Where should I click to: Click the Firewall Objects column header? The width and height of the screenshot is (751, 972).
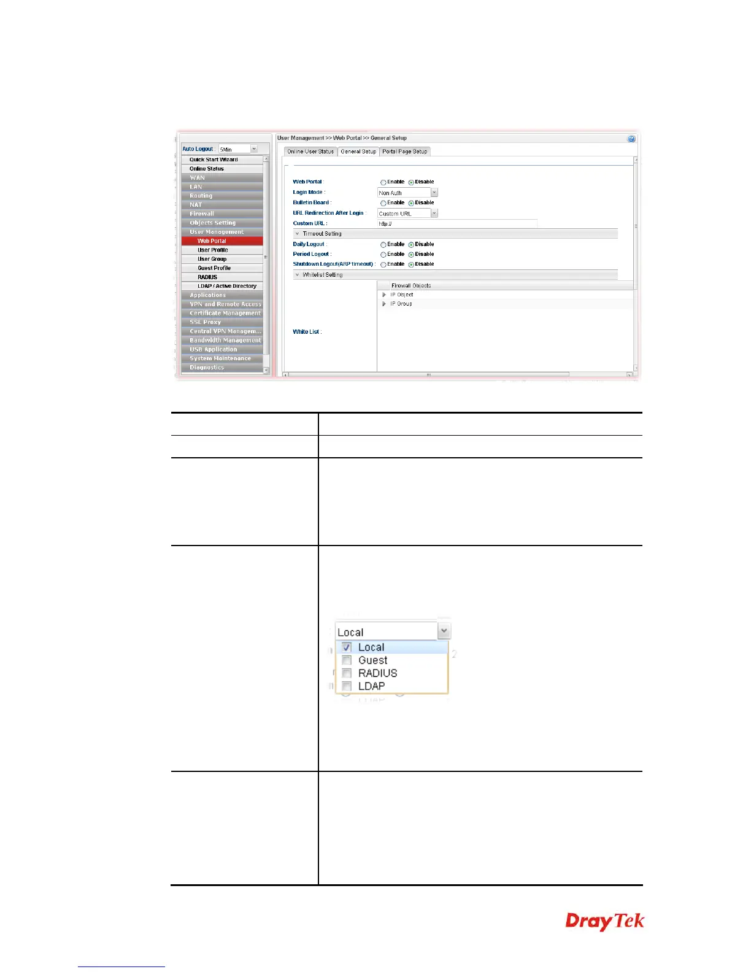coord(506,286)
